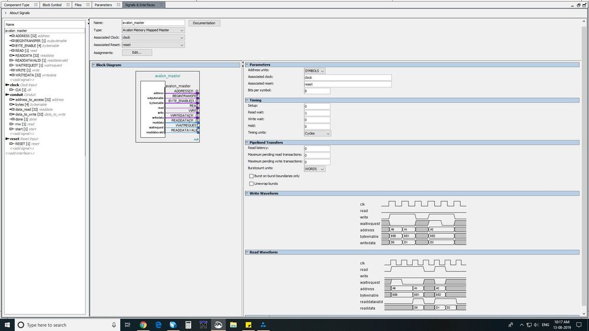Open the Address units SYMBOLS dropdown
The width and height of the screenshot is (589, 331).
click(x=314, y=71)
